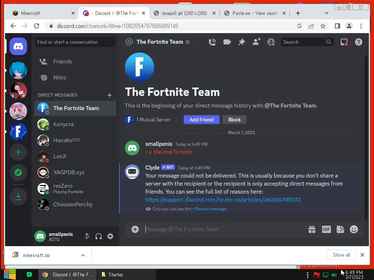Open the YAGPDB.xyz conversation
The height and width of the screenshot is (280, 374).
(x=75, y=172)
